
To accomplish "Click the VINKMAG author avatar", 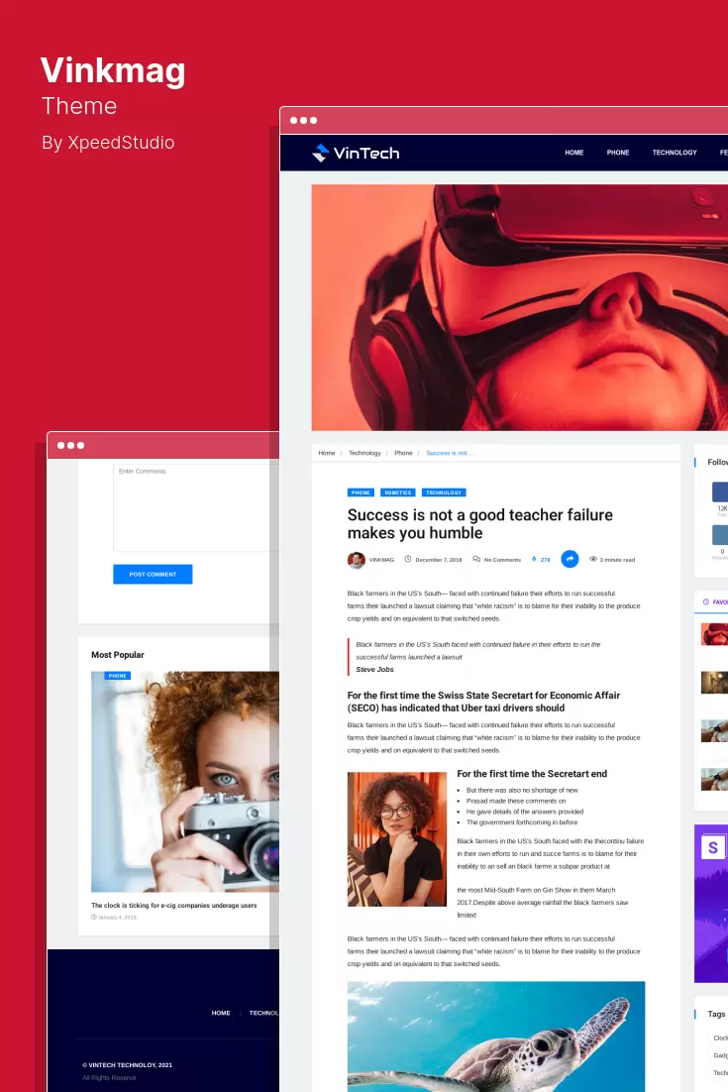I will (357, 560).
